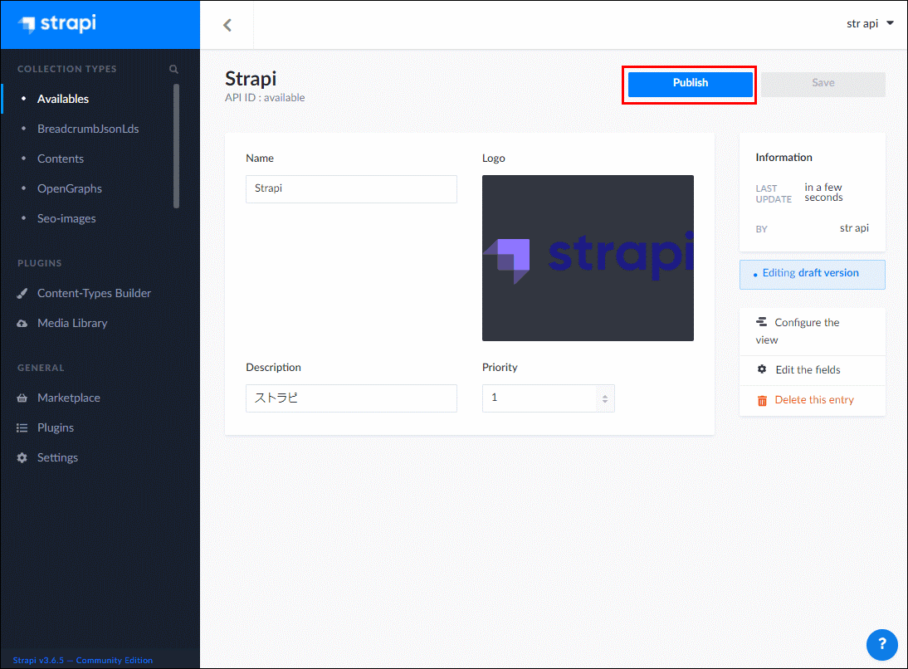Focus the Name input field
This screenshot has height=669, width=908.
click(x=351, y=188)
